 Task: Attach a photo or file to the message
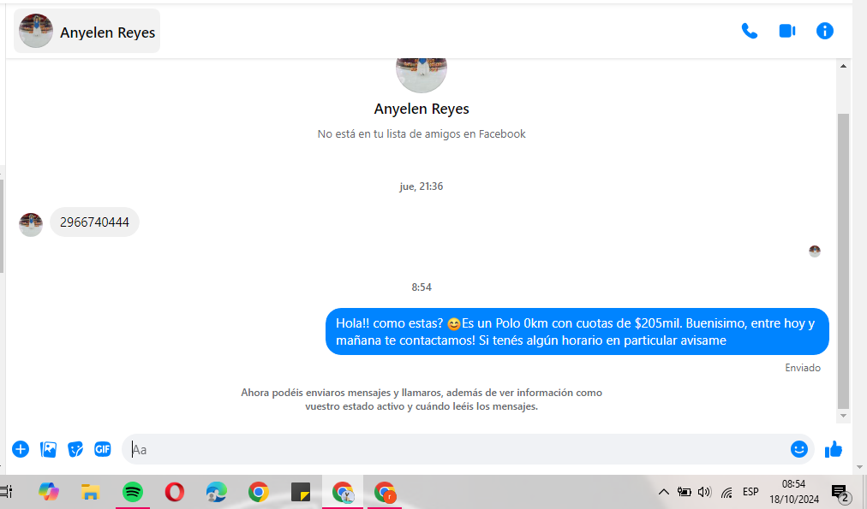pos(48,449)
